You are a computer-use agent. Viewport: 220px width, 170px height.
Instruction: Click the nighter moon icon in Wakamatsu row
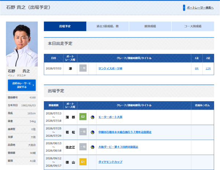click(92, 132)
